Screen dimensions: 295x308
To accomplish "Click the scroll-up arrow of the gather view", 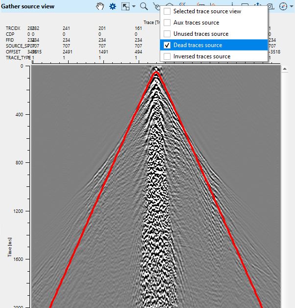I will (285, 69).
